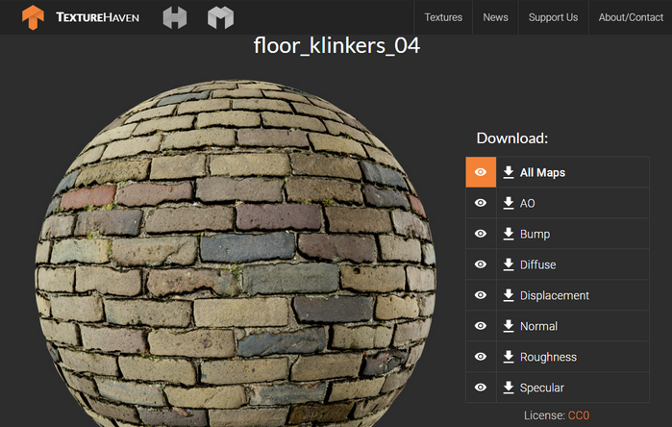The width and height of the screenshot is (672, 427).
Task: Download the Diffuse map
Action: point(573,264)
